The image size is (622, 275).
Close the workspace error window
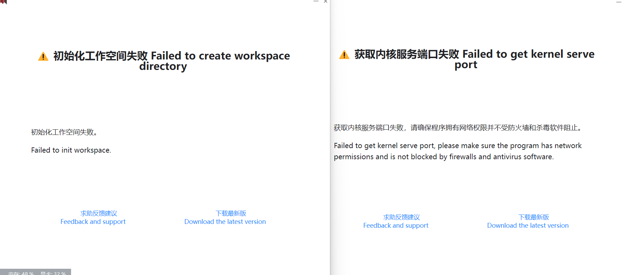tap(325, 1)
